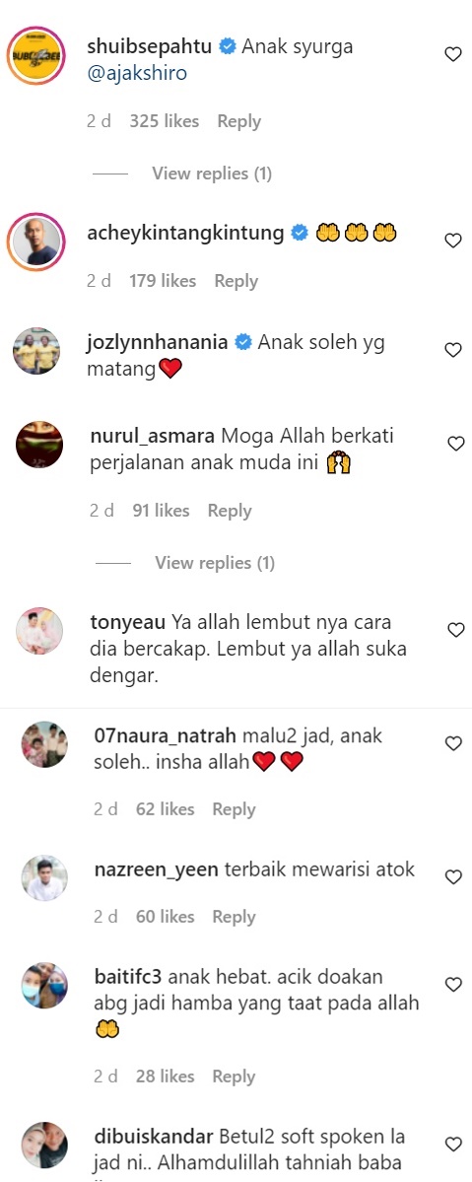Reply to nazreen_yeen's comment
The image size is (472, 1182).
coord(234,917)
